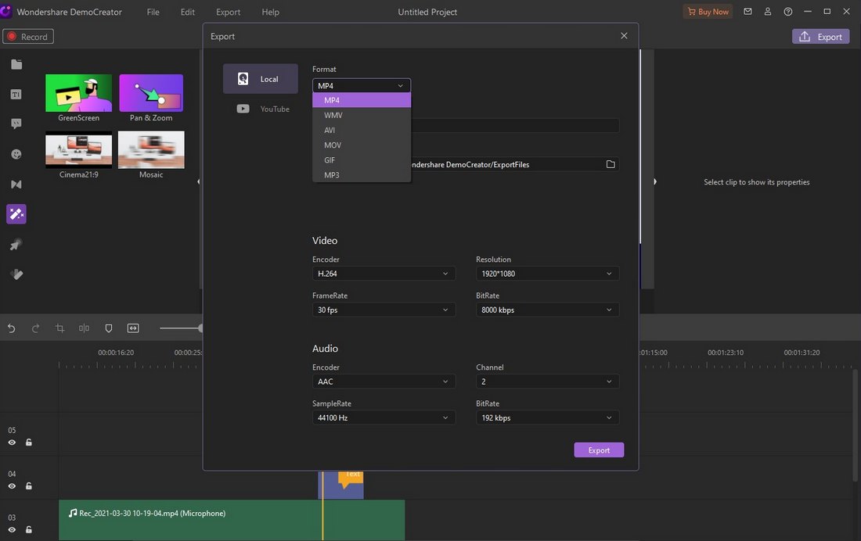Click the Export button in top-right toolbar
This screenshot has width=861, height=541.
point(820,36)
